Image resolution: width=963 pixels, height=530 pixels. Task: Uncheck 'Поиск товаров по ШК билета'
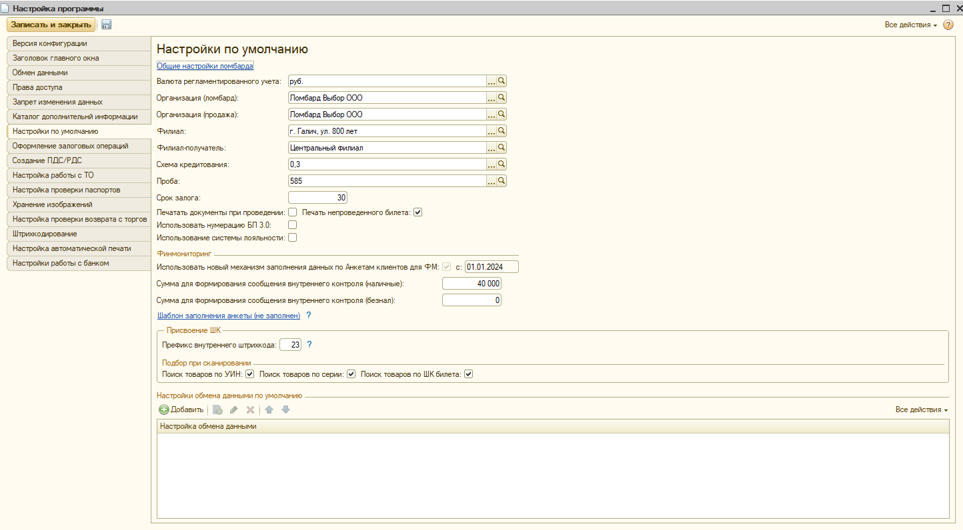tap(468, 374)
